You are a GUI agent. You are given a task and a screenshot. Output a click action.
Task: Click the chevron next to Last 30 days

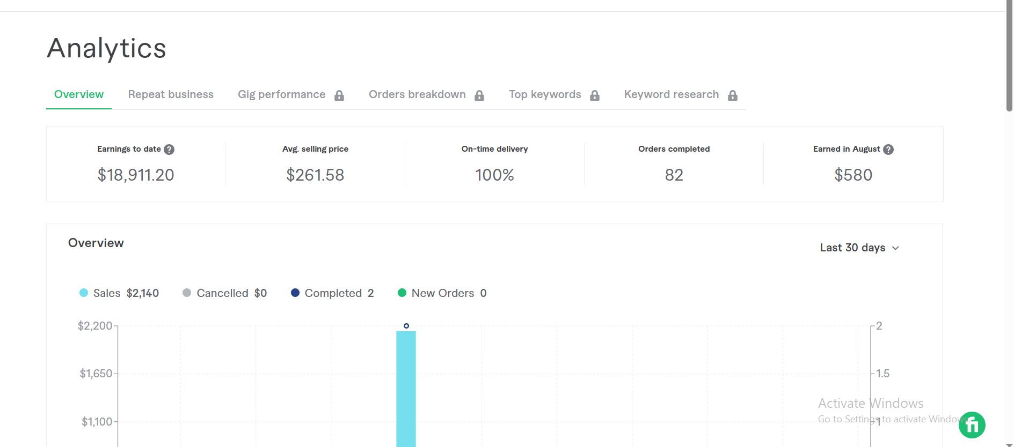click(895, 248)
